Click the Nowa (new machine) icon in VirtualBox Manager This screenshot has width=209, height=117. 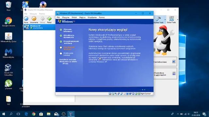(x=26, y=19)
